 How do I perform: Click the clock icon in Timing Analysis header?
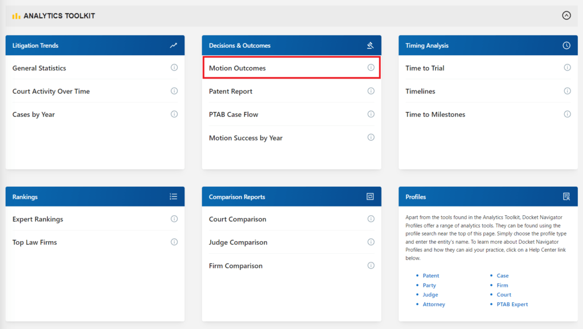point(566,46)
